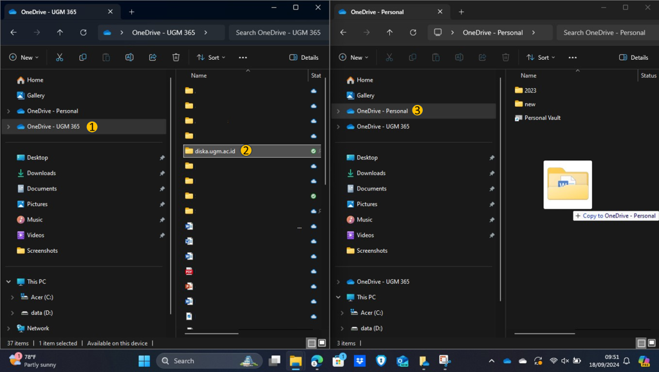Open the Sort dropdown in UGM 365 window

point(211,57)
